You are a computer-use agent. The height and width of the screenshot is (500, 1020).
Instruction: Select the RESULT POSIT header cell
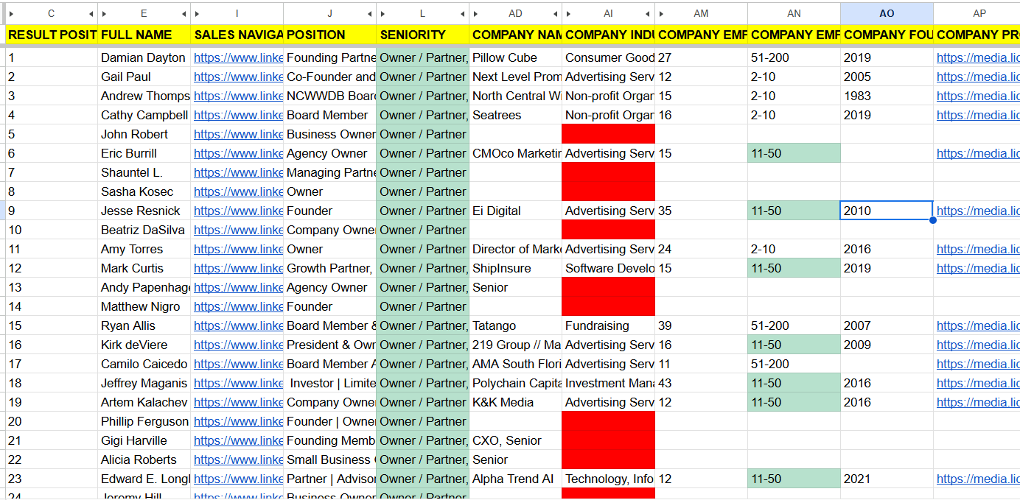tap(51, 35)
